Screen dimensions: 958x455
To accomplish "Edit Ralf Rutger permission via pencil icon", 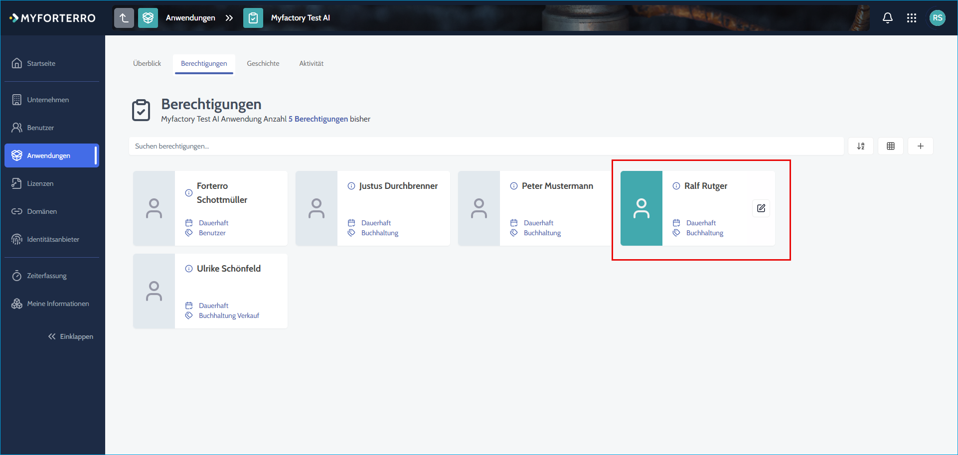I will pyautogui.click(x=761, y=208).
